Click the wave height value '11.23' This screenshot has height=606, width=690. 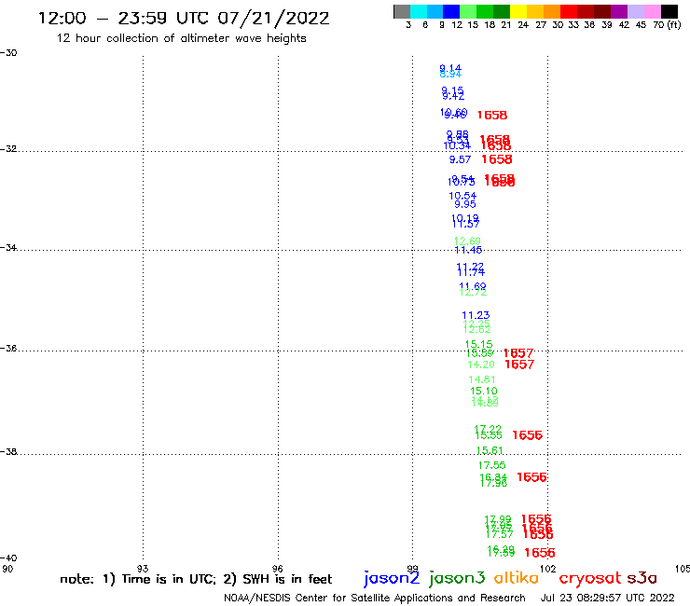(x=476, y=315)
